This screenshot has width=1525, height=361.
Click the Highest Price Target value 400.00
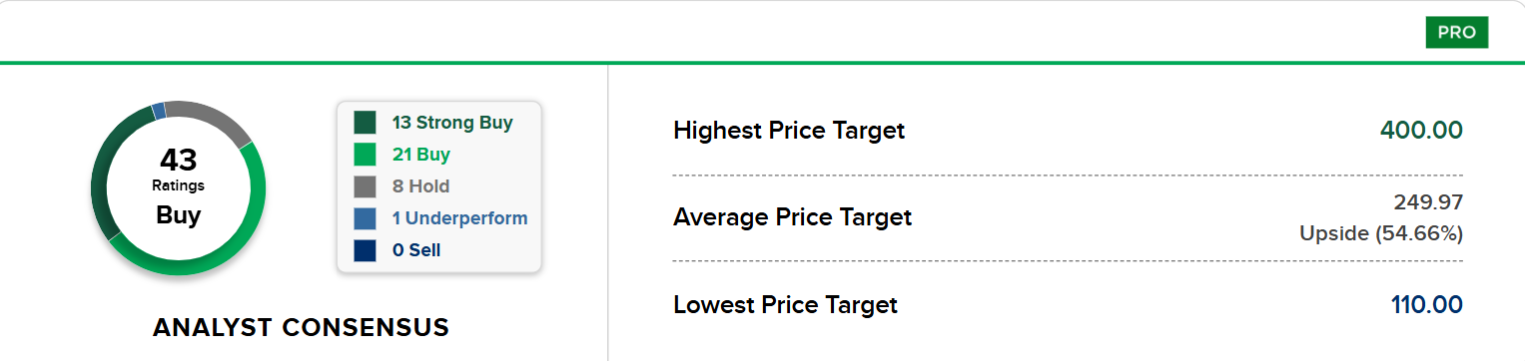coord(1421,131)
